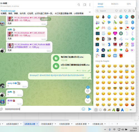The width and height of the screenshot is (139, 132).
Task: Insert the pink heart emoji
Action: (115, 33)
